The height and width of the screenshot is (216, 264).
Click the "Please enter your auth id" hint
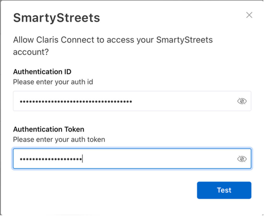click(53, 82)
